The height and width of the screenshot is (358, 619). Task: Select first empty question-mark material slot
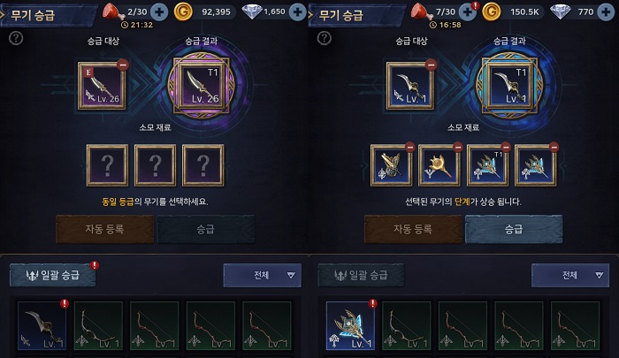pos(107,165)
